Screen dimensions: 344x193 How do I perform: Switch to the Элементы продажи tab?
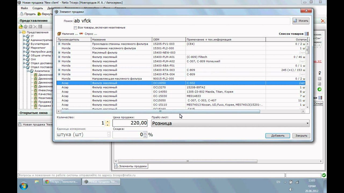(x=131, y=166)
